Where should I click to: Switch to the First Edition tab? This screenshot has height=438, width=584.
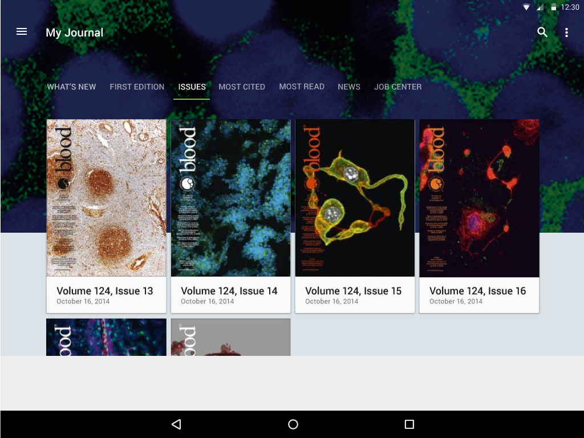(x=137, y=87)
